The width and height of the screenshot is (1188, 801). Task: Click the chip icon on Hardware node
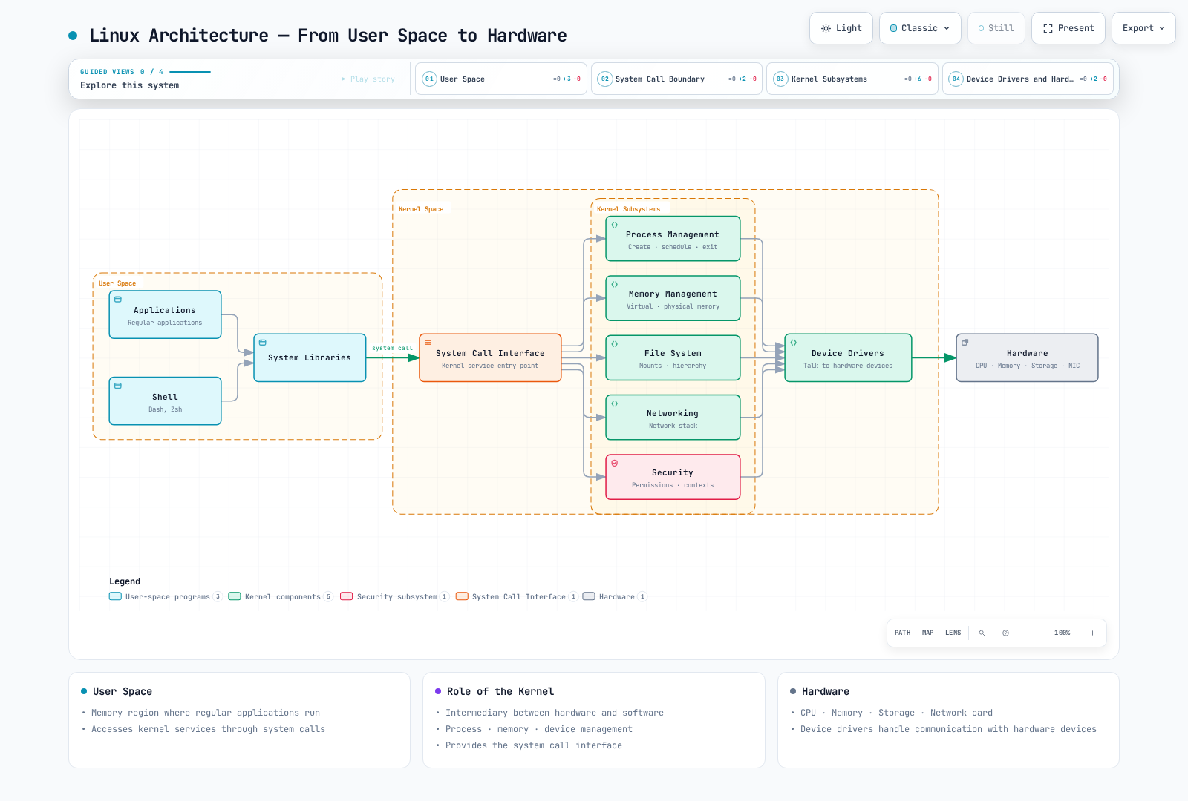click(x=965, y=343)
